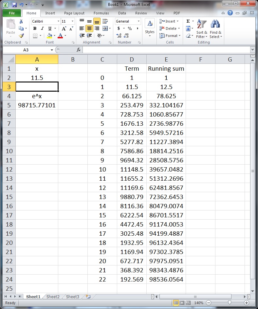The height and width of the screenshot is (309, 258).
Task: Click the green File button
Action: tap(12, 13)
